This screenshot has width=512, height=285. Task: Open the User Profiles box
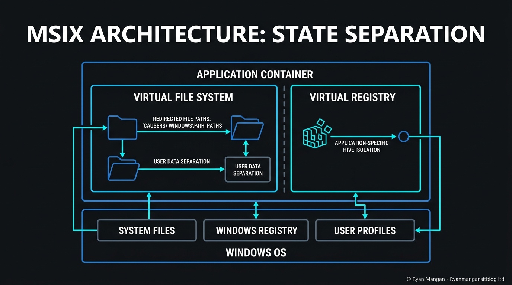(365, 230)
